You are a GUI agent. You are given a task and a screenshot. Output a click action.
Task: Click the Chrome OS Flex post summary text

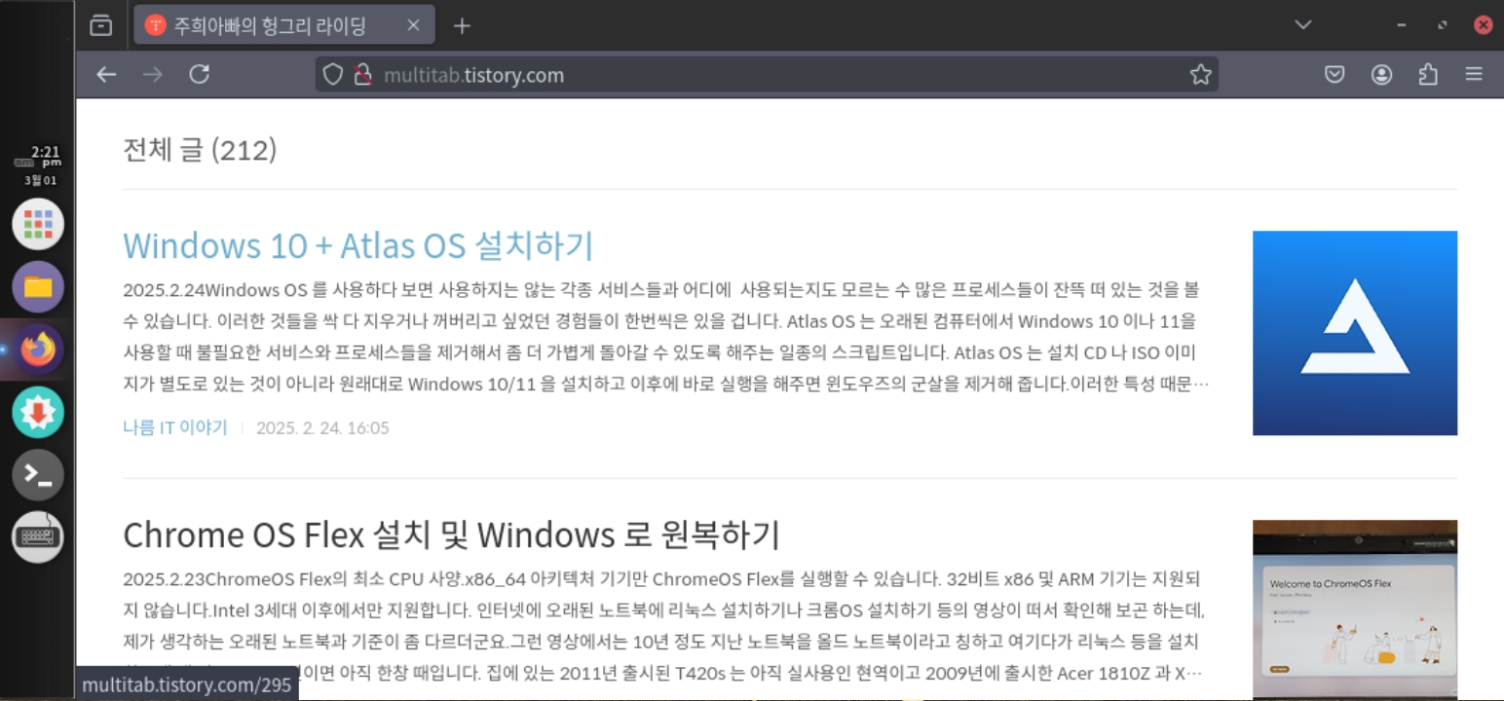point(666,626)
